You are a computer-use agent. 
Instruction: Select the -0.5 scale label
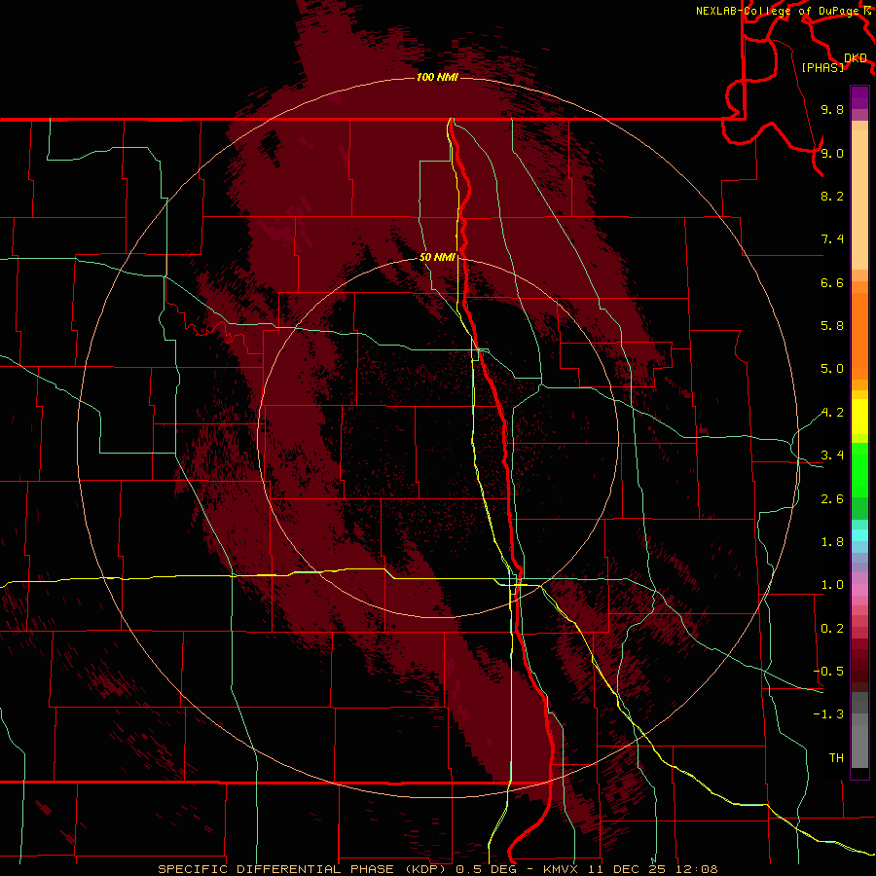(x=828, y=672)
